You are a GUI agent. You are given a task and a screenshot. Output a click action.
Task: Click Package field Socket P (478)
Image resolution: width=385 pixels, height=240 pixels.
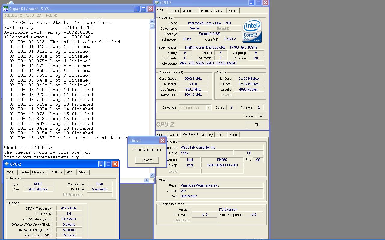(x=209, y=34)
